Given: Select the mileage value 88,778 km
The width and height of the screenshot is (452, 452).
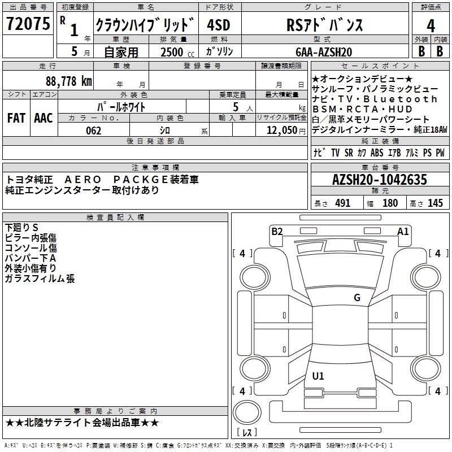Looking at the screenshot, I should click(x=68, y=80).
